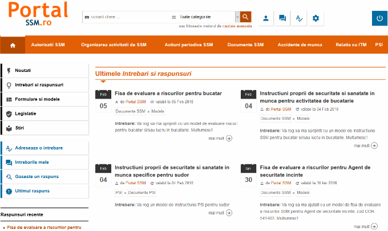Go to home via house icon
The height and width of the screenshot is (231, 388).
point(13,44)
